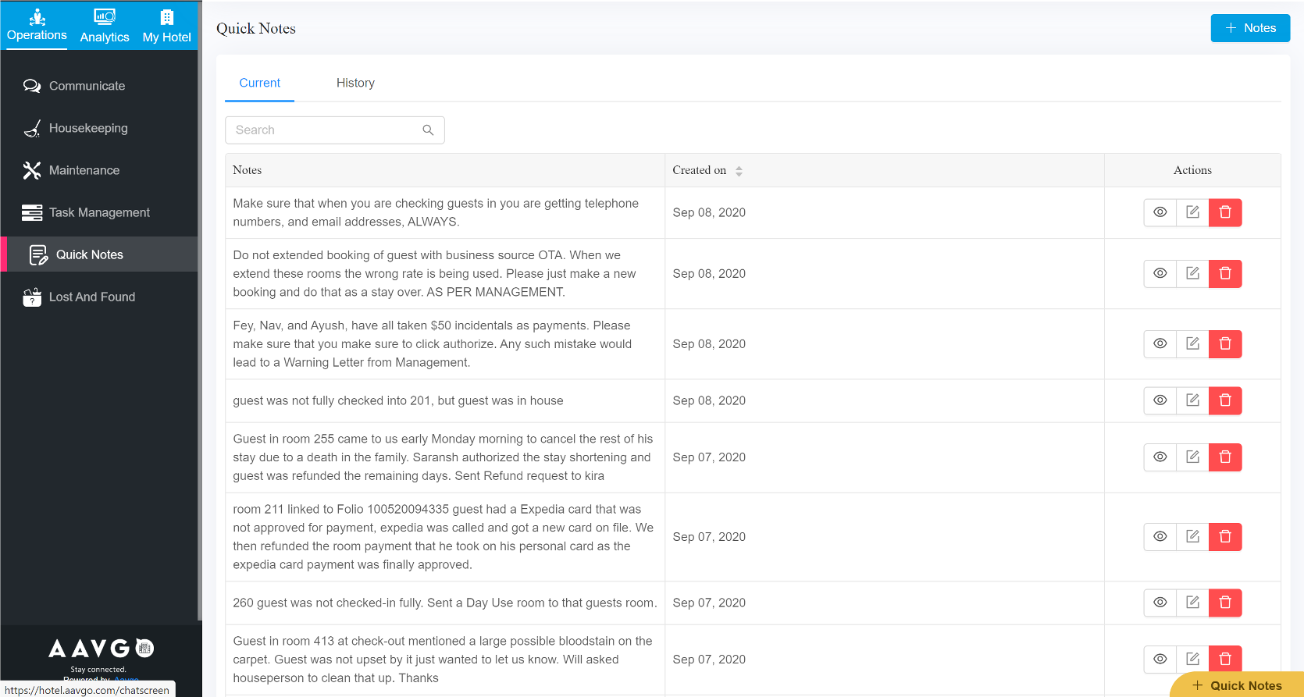The width and height of the screenshot is (1304, 697).
Task: Open Lost And Found section
Action: point(91,297)
